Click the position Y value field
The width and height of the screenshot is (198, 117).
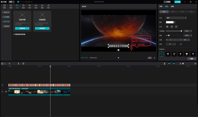coord(185,40)
